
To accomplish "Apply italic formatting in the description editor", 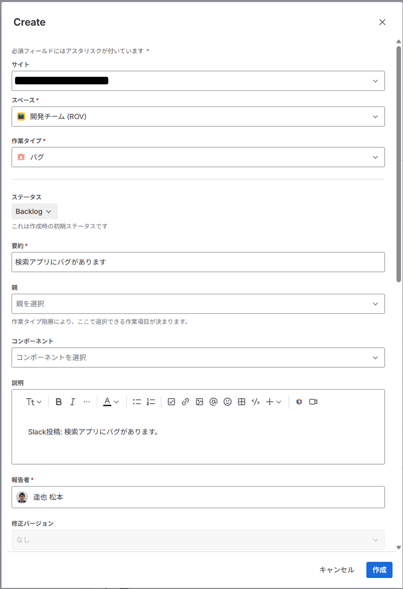I will 73,401.
